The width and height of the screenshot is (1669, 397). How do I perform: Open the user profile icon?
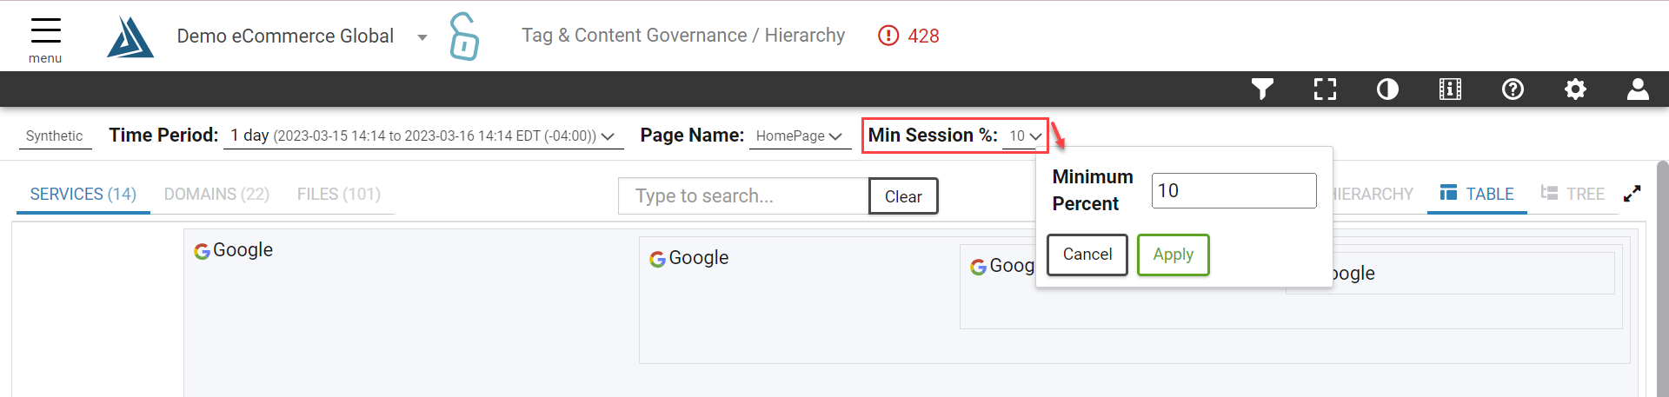pyautogui.click(x=1638, y=89)
